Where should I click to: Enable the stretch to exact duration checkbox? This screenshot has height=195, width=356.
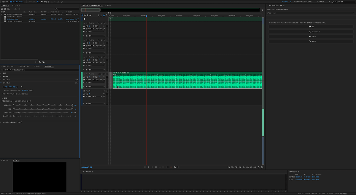pos(3,101)
